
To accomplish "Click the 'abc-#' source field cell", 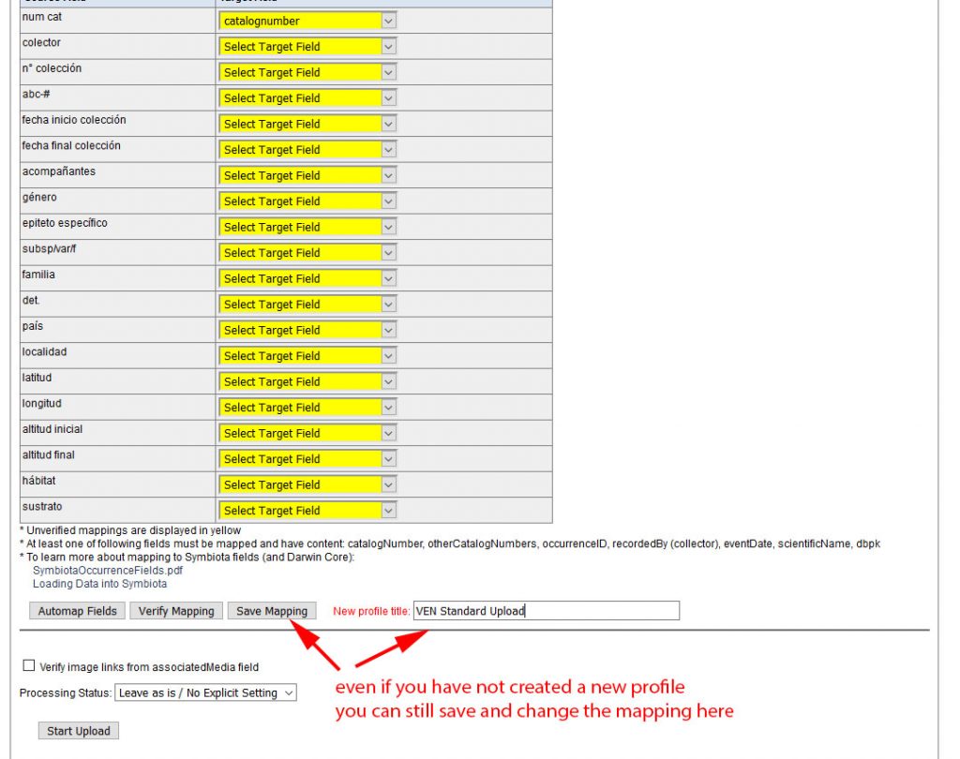I will [117, 97].
